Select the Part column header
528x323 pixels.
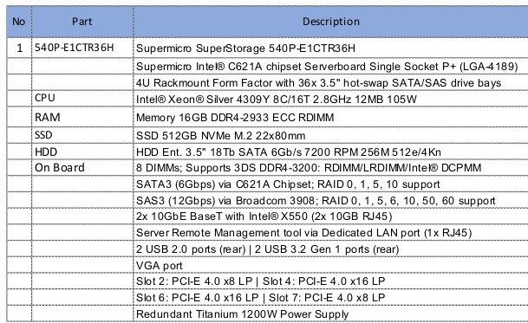pyautogui.click(x=82, y=22)
